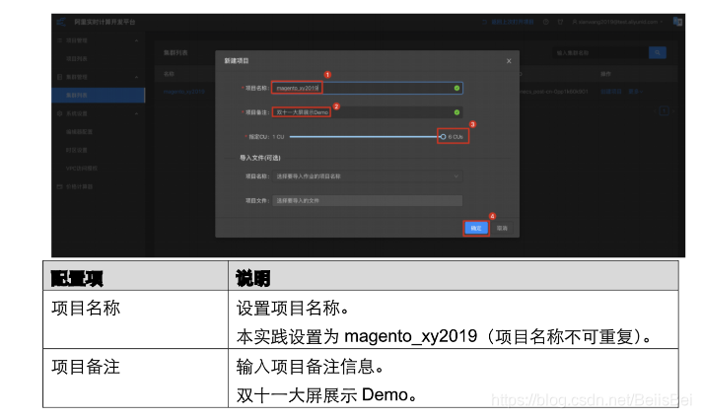Open 时区设置 in the sidebar

[77, 150]
